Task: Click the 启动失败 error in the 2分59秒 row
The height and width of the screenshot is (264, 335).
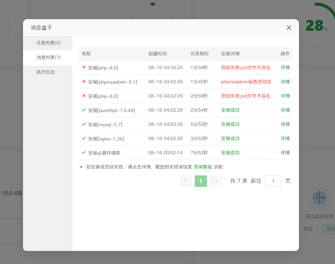Action: click(x=246, y=96)
